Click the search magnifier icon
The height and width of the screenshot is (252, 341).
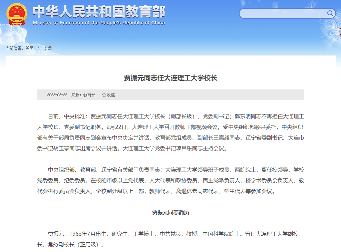pos(330,13)
